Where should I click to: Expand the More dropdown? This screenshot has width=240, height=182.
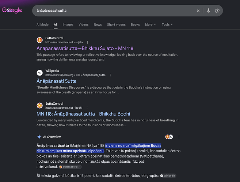(150, 24)
